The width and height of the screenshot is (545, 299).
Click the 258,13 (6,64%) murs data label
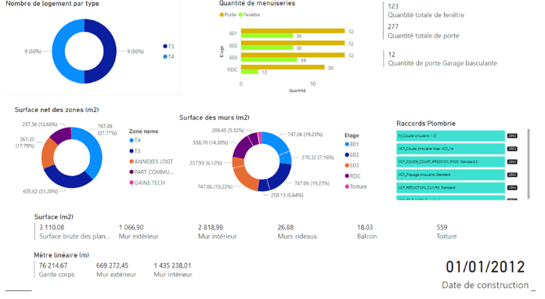tap(287, 195)
